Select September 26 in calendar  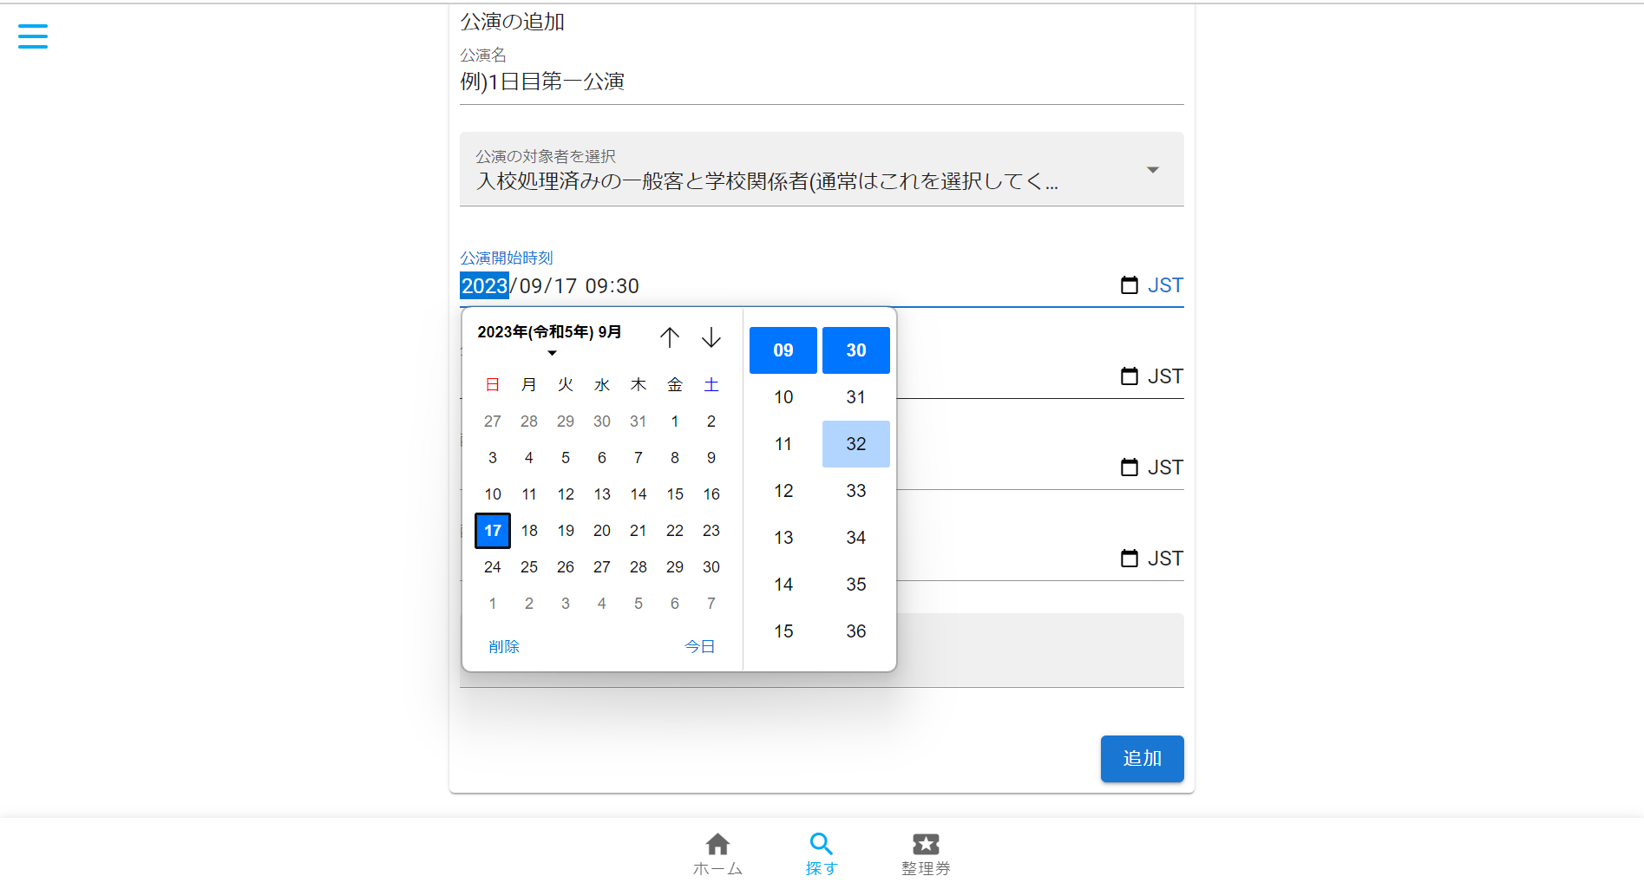click(x=566, y=567)
